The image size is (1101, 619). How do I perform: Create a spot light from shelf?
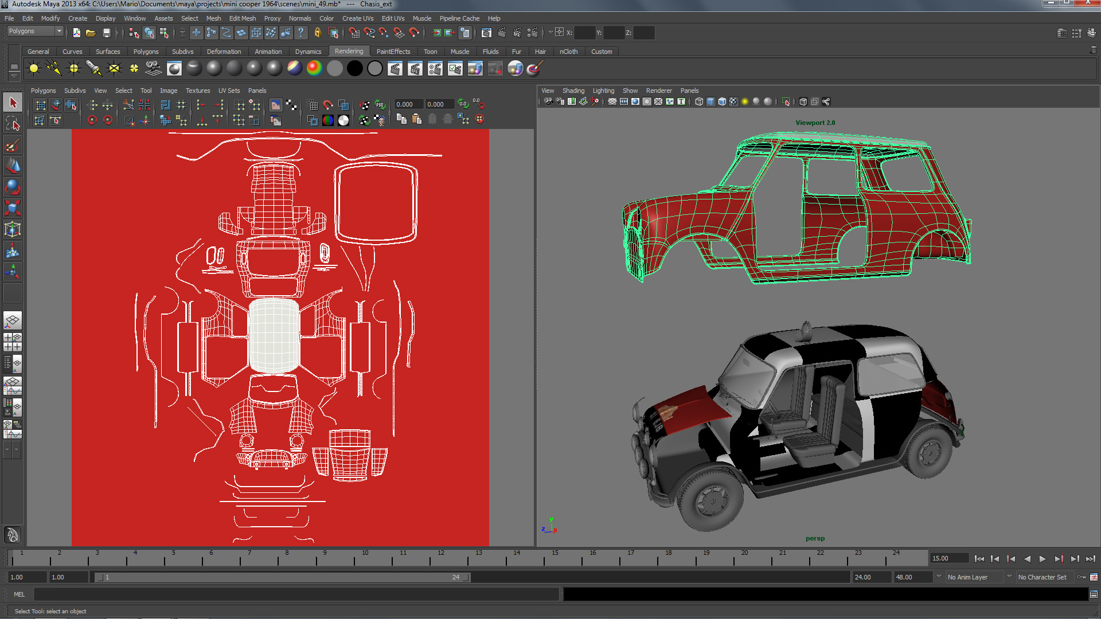tap(93, 69)
